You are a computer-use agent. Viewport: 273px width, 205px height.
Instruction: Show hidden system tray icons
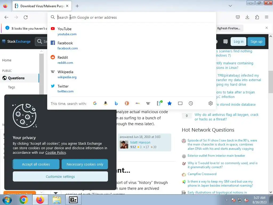tap(227, 200)
